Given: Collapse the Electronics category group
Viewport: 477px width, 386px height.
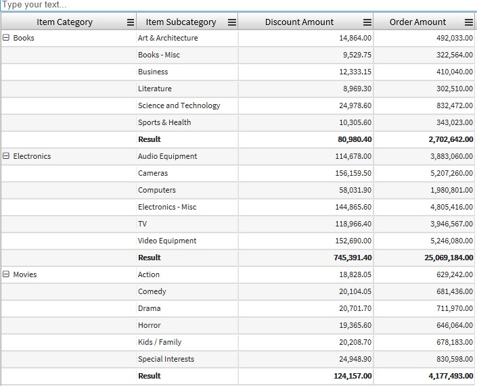Looking at the screenshot, I should pyautogui.click(x=7, y=156).
